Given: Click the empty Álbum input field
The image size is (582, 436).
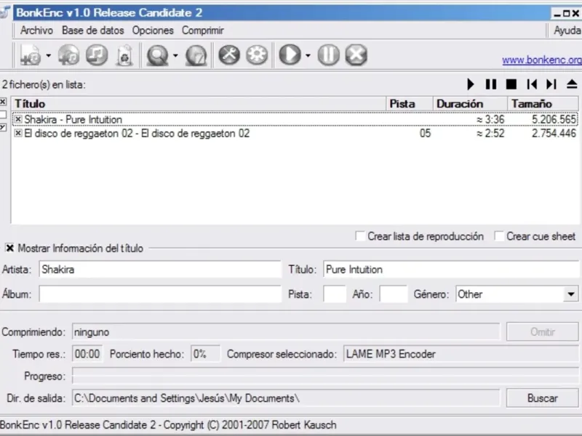Looking at the screenshot, I should (160, 294).
